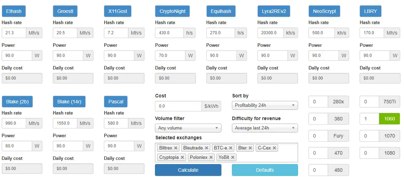The image size is (404, 177).
Task: Click the Cost per kWh input field
Action: point(178,106)
